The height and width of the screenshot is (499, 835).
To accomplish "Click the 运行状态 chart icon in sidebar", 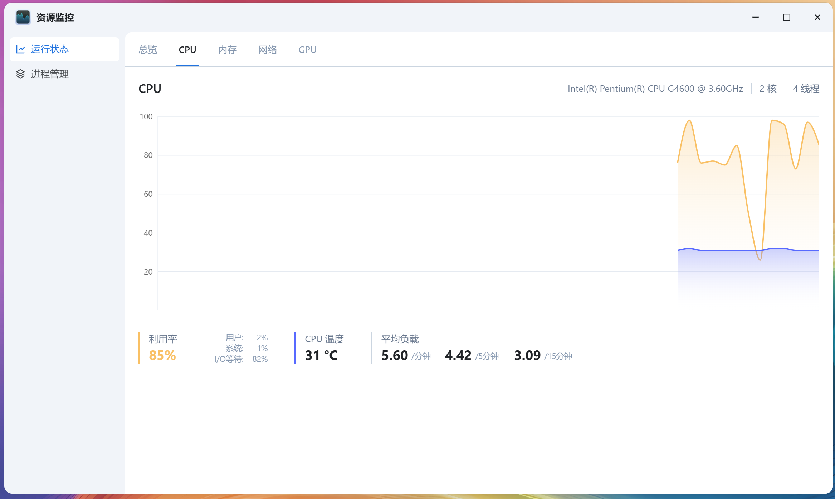I will [20, 49].
